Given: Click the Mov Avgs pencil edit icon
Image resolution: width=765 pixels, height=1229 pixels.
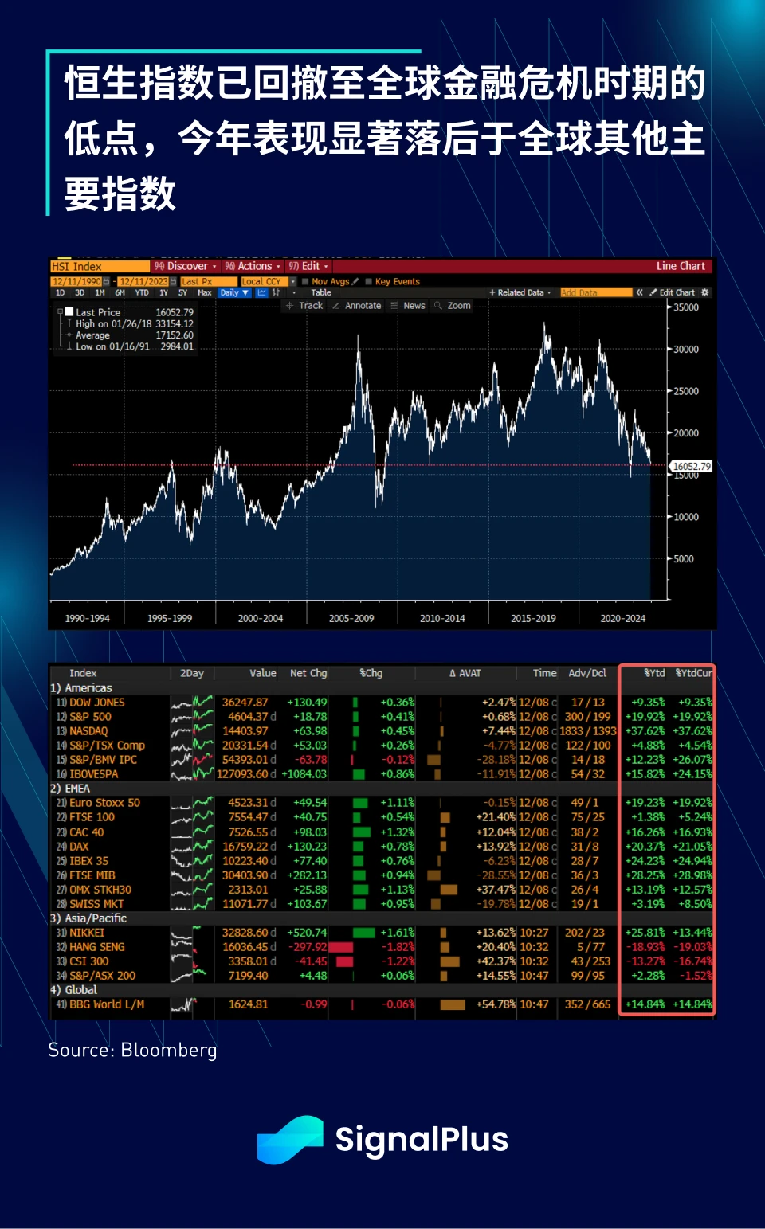Looking at the screenshot, I should click(x=355, y=281).
